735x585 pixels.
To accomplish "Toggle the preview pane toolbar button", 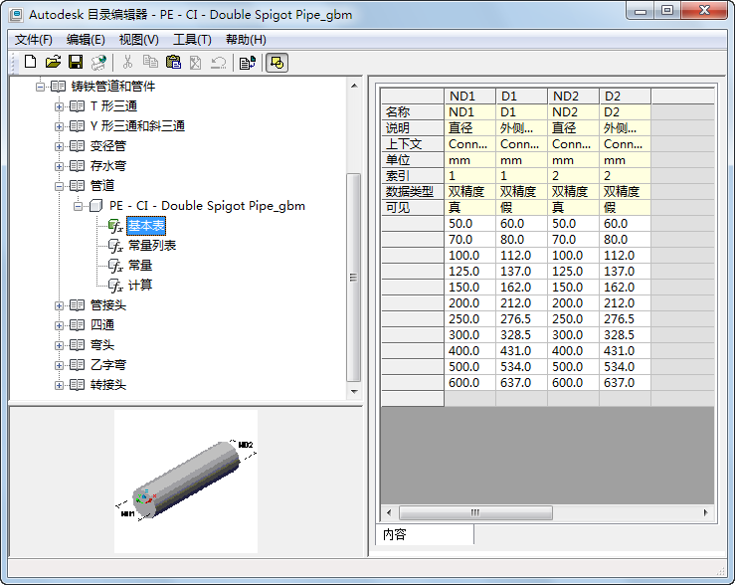I will click(277, 63).
